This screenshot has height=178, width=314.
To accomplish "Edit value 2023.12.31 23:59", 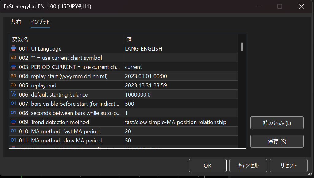I will click(x=180, y=85).
